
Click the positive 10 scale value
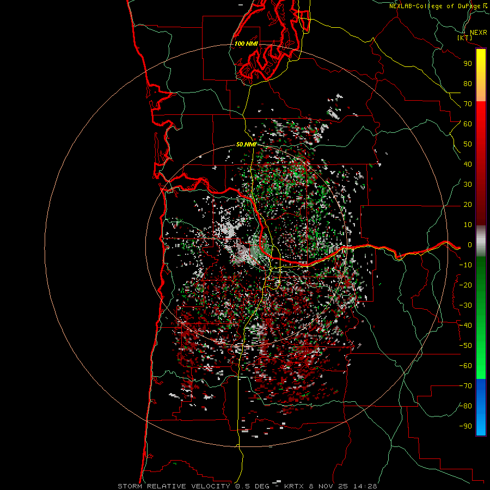coord(468,225)
